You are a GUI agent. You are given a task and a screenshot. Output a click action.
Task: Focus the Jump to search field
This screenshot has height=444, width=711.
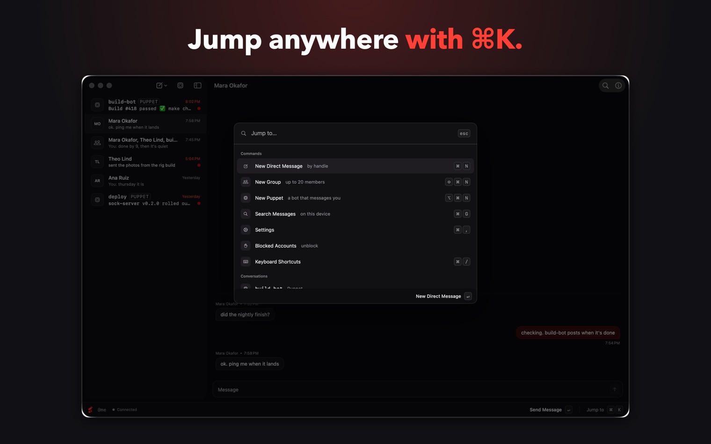click(351, 133)
